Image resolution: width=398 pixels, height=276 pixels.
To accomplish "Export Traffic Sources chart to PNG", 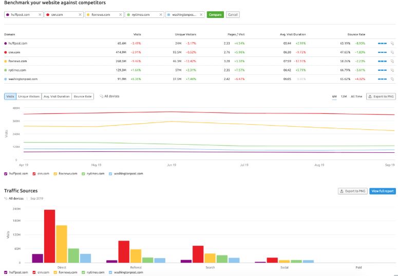I will pos(353,191).
